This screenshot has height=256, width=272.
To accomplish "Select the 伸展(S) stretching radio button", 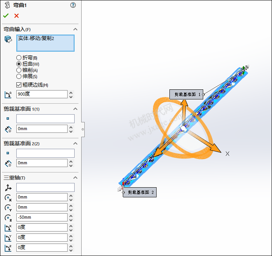I will tap(19, 76).
